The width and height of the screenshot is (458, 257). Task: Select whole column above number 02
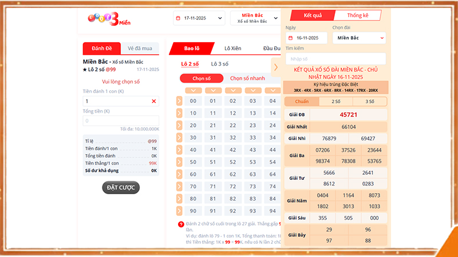(233, 91)
